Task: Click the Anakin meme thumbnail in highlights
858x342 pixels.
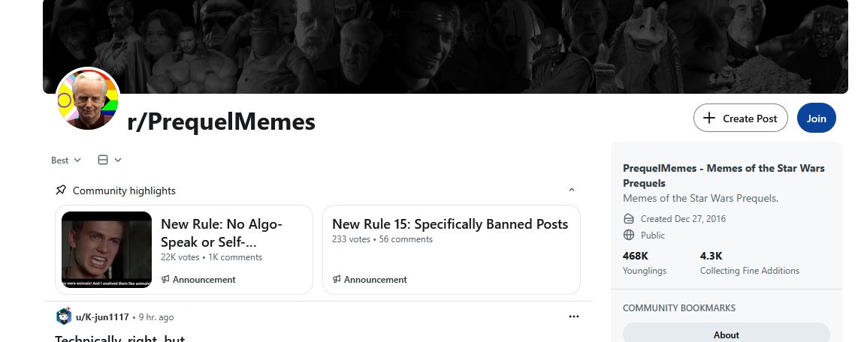Action: (x=107, y=250)
